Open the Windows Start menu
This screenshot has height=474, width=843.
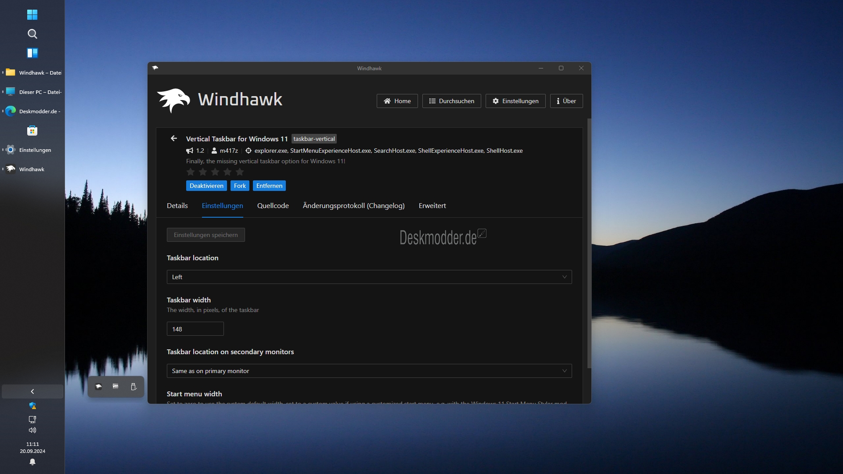coord(32,14)
